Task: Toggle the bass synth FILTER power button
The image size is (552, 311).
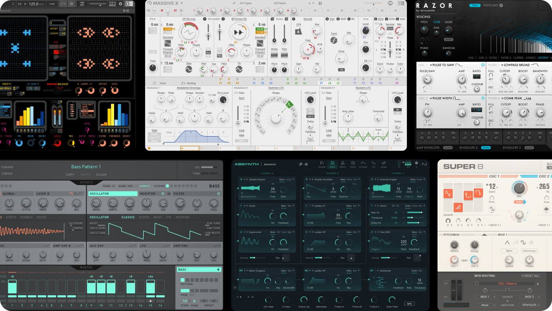Action: [x=219, y=194]
